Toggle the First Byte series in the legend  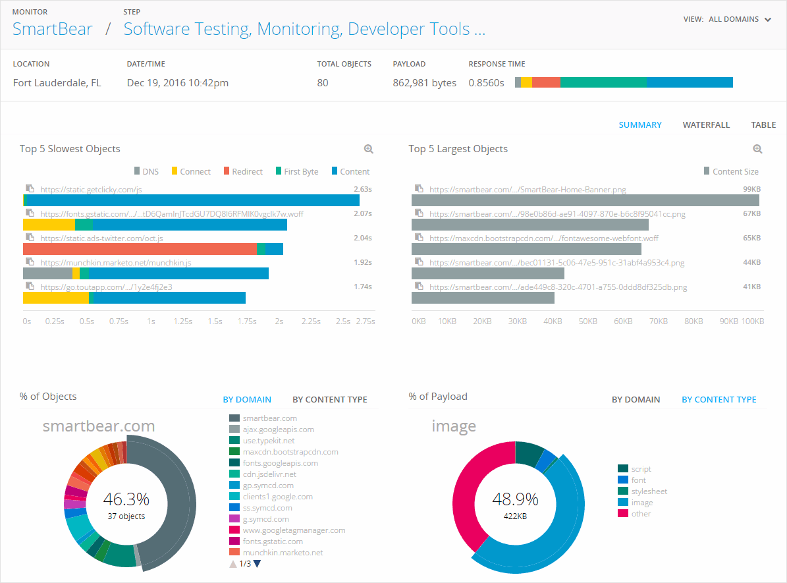297,171
